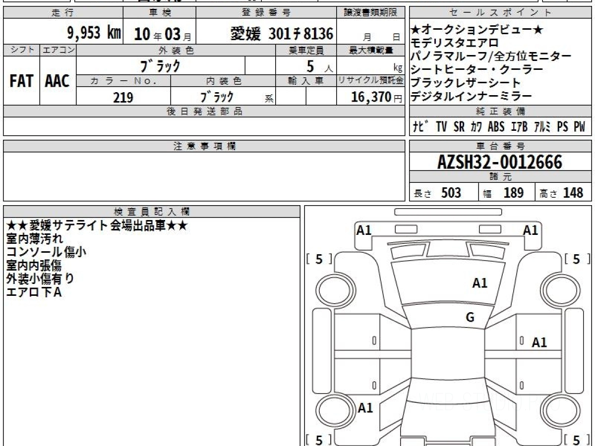Click the 後日発送部品 header
Screen dimensions: 595x446
coord(204,111)
